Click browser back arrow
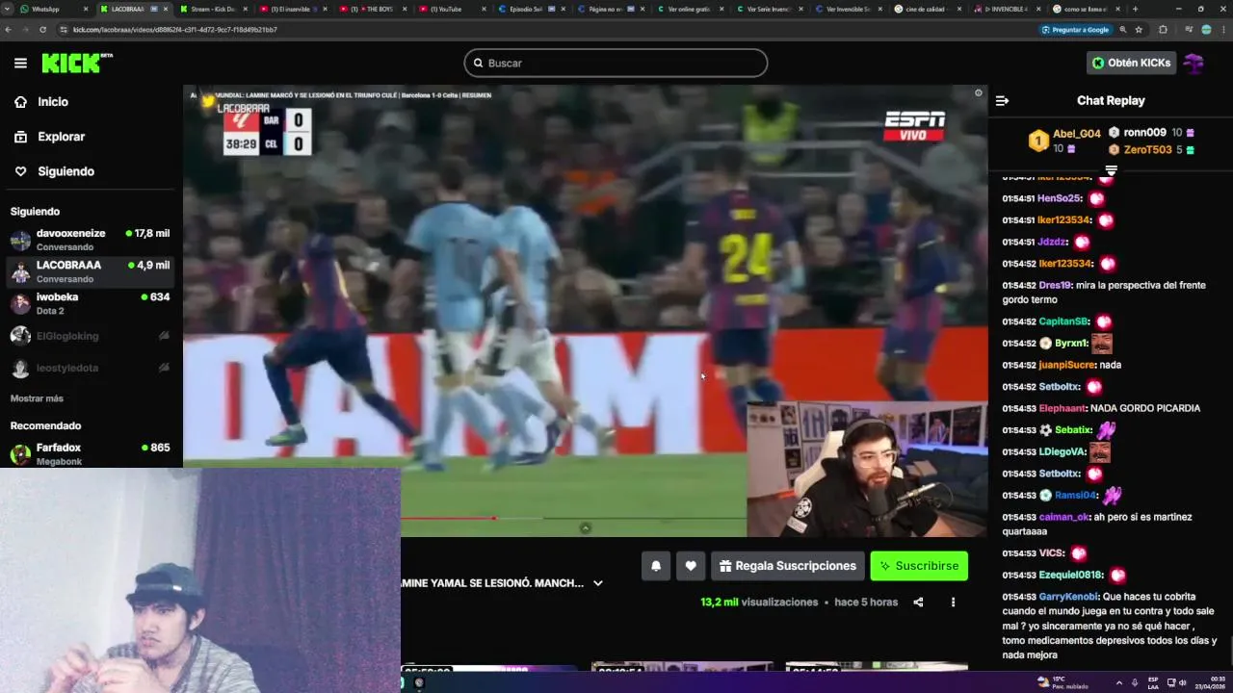Screen dimensions: 1233x693 (9, 30)
